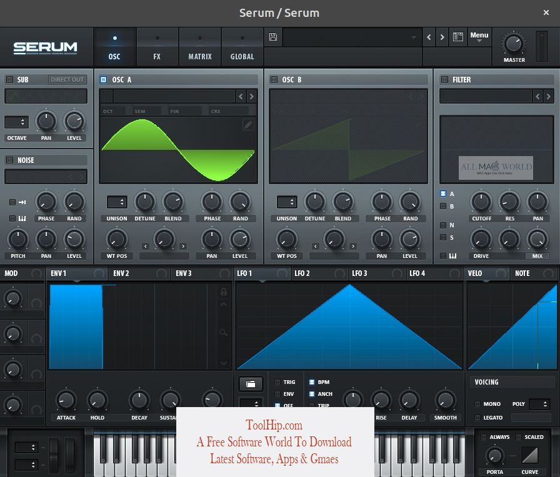This screenshot has width=560, height=477.
Task: Click the OSC A waveform edit pencil
Action: 248,124
